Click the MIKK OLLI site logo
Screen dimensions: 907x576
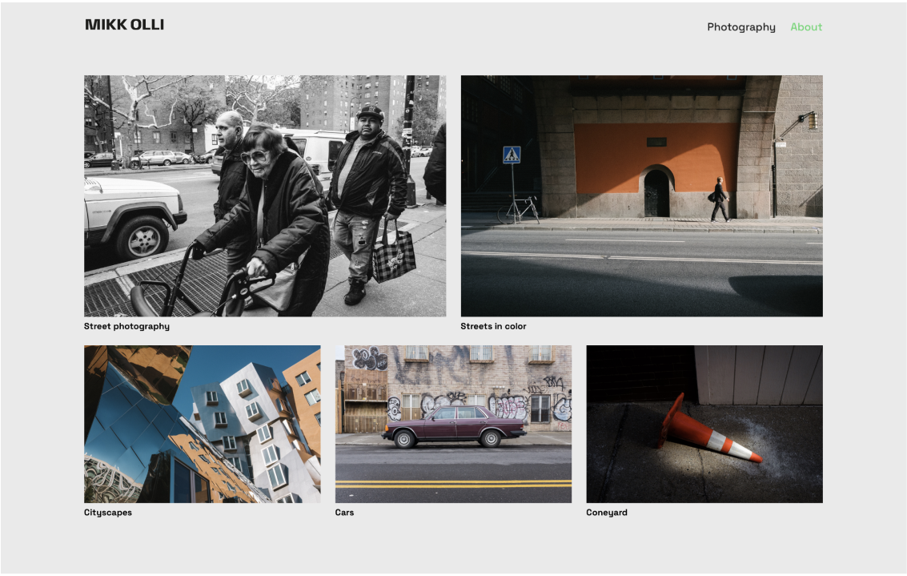pyautogui.click(x=124, y=25)
